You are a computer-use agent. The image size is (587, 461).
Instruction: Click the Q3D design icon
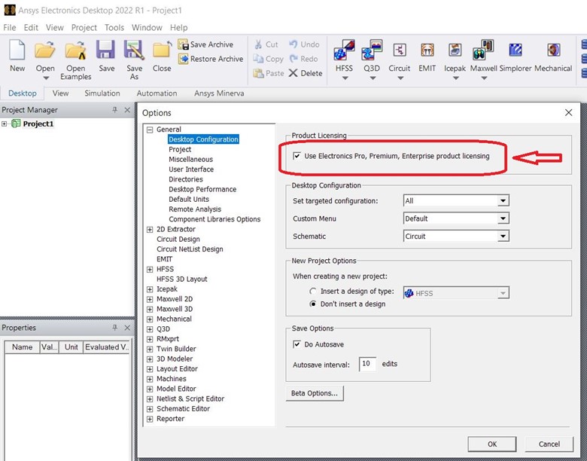click(x=372, y=50)
